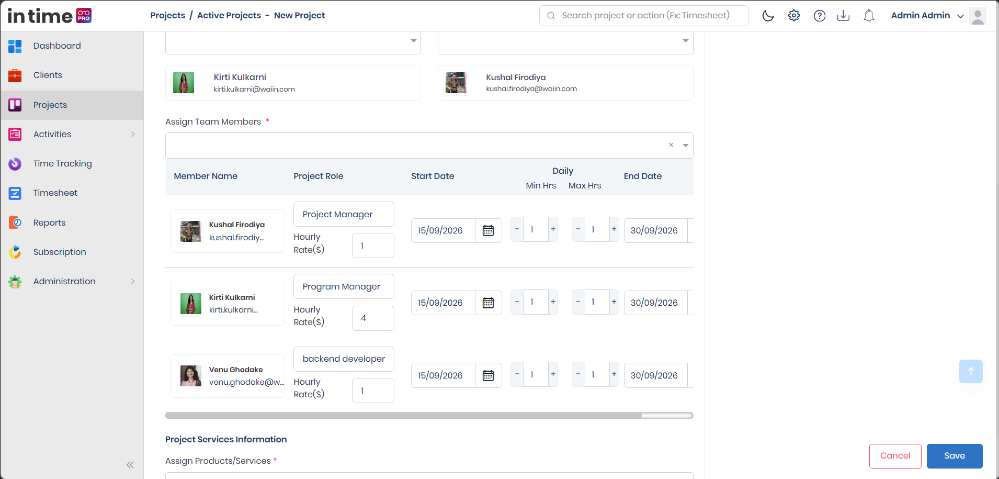Open Admin Admin user menu chevron
The image size is (999, 479).
pos(960,16)
